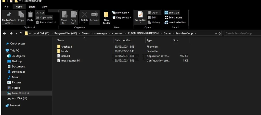
Task: Open the address bar history dropdown
Action: coord(216,33)
